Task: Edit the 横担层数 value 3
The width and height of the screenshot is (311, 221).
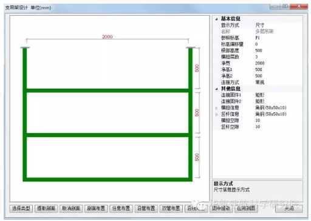Action: pyautogui.click(x=256, y=57)
